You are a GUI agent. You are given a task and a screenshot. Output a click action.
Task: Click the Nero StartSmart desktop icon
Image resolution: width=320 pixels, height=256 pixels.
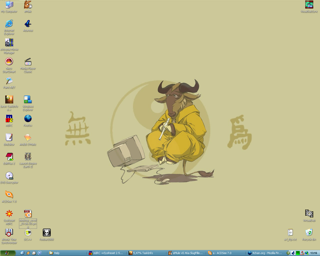(x=9, y=65)
